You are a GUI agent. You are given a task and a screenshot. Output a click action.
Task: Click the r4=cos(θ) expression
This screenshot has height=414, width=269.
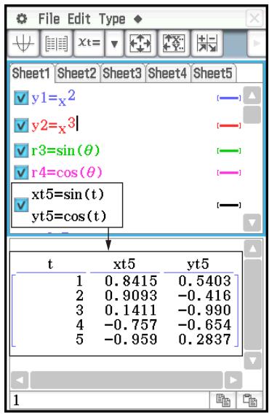pyautogui.click(x=66, y=173)
